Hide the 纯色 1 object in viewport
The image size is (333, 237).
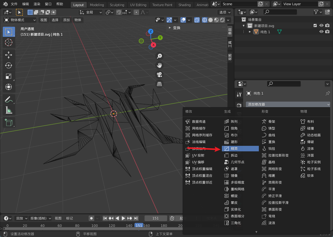point(321,32)
